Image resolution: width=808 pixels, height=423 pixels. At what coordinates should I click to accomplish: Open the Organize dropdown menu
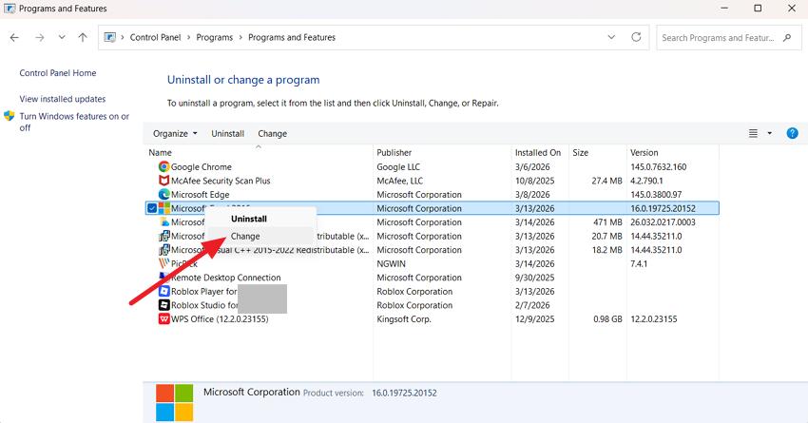(x=175, y=133)
